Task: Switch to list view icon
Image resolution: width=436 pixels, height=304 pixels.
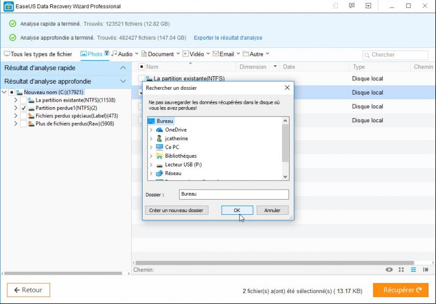Action: pos(414,270)
